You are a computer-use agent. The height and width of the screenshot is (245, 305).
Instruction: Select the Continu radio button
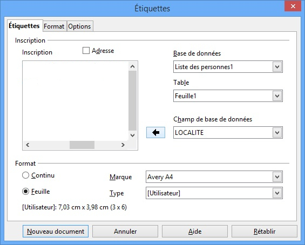click(x=25, y=175)
